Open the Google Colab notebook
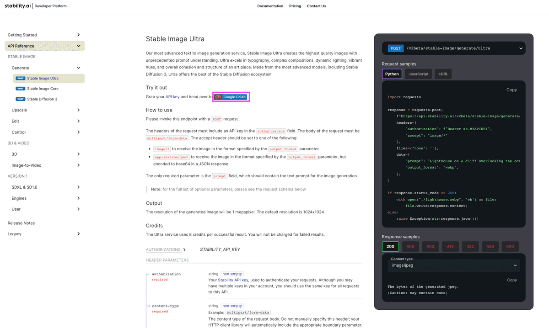 pyautogui.click(x=231, y=97)
